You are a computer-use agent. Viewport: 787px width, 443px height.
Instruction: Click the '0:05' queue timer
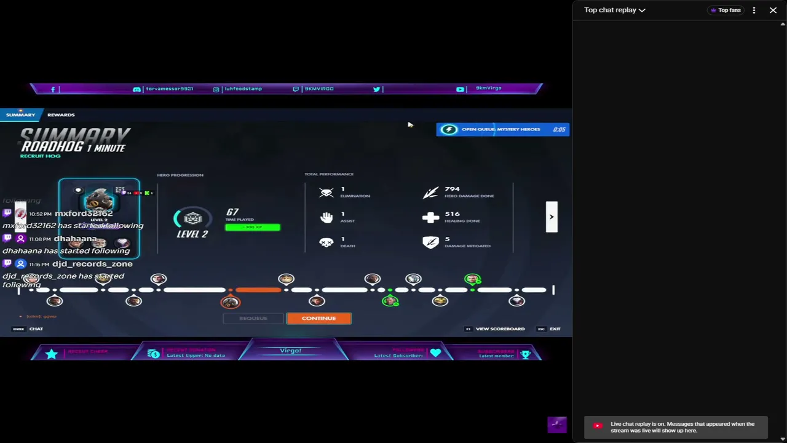559,129
